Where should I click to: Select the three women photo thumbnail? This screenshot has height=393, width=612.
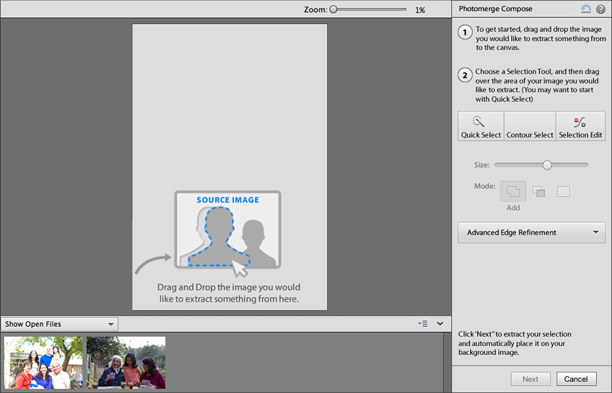[126, 363]
